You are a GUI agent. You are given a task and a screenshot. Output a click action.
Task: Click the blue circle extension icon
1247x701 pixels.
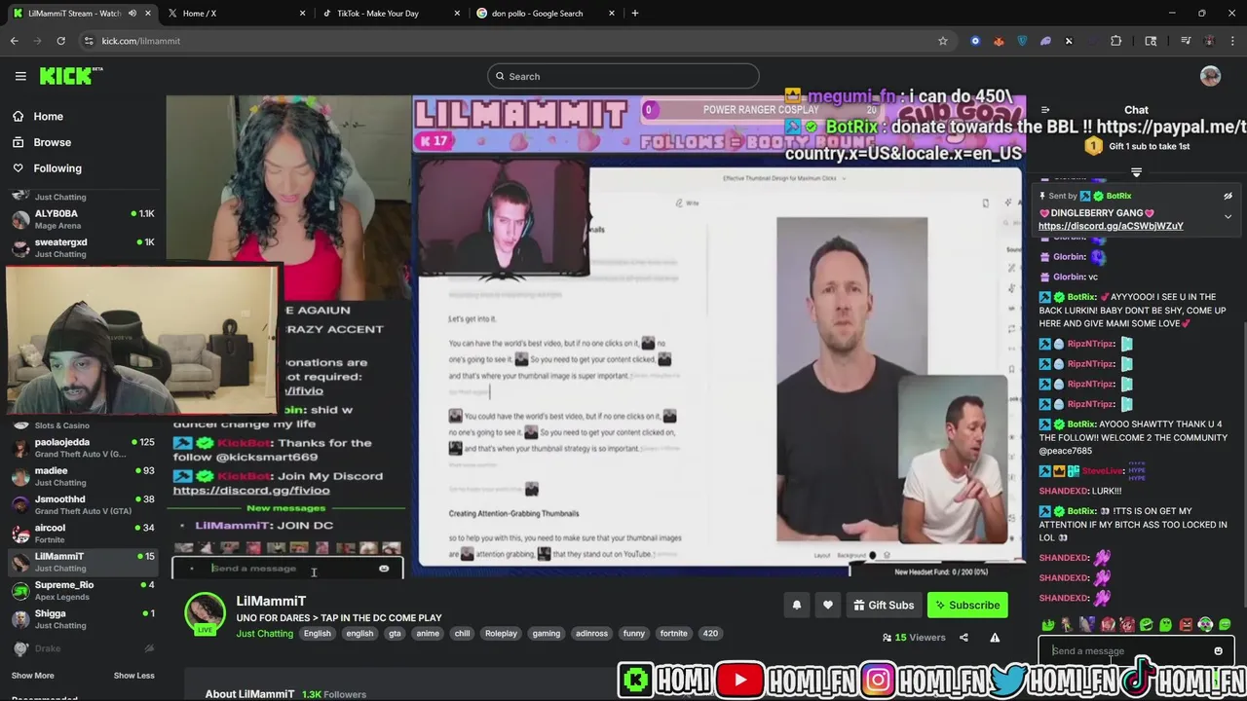(x=975, y=41)
